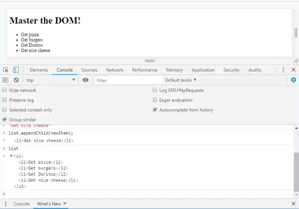The width and height of the screenshot is (299, 209).
Task: Select the Console tab in the drawer
Action: click(x=22, y=204)
